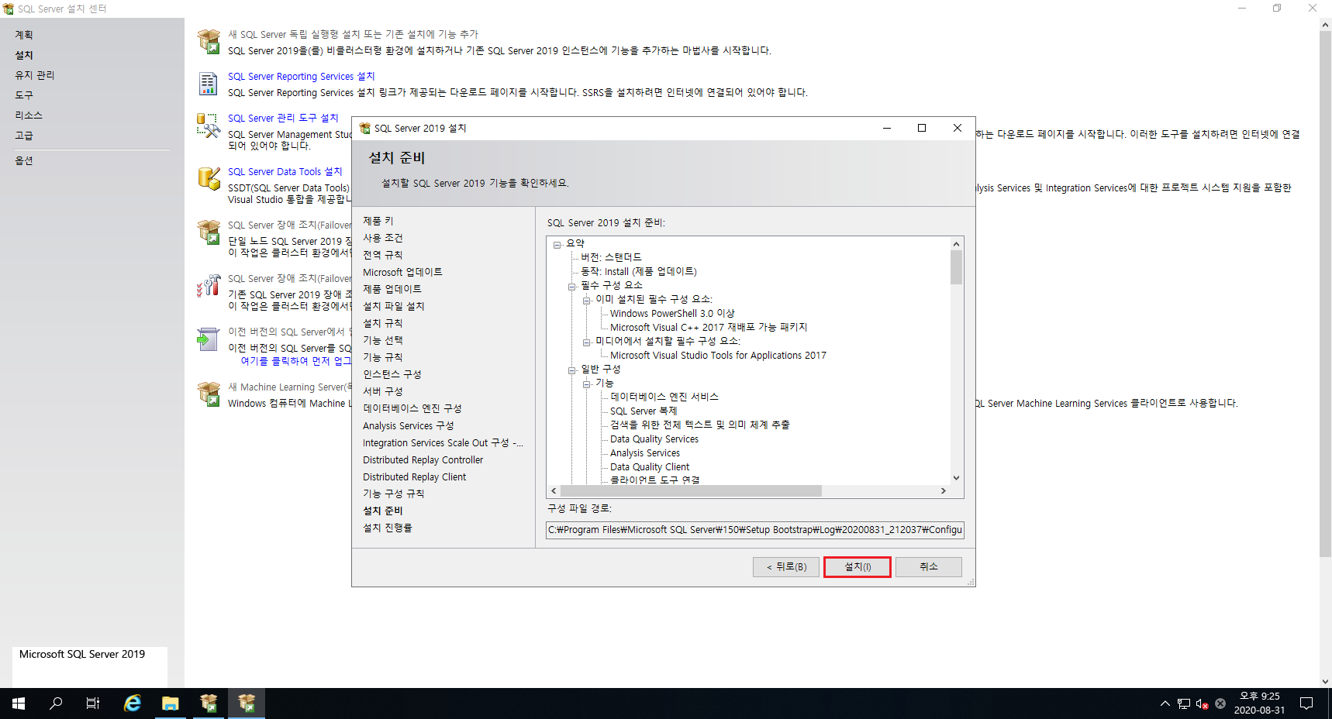Viewport: 1332px width, 719px height.
Task: Select the 제품 키 step in wizard
Action: 378,221
